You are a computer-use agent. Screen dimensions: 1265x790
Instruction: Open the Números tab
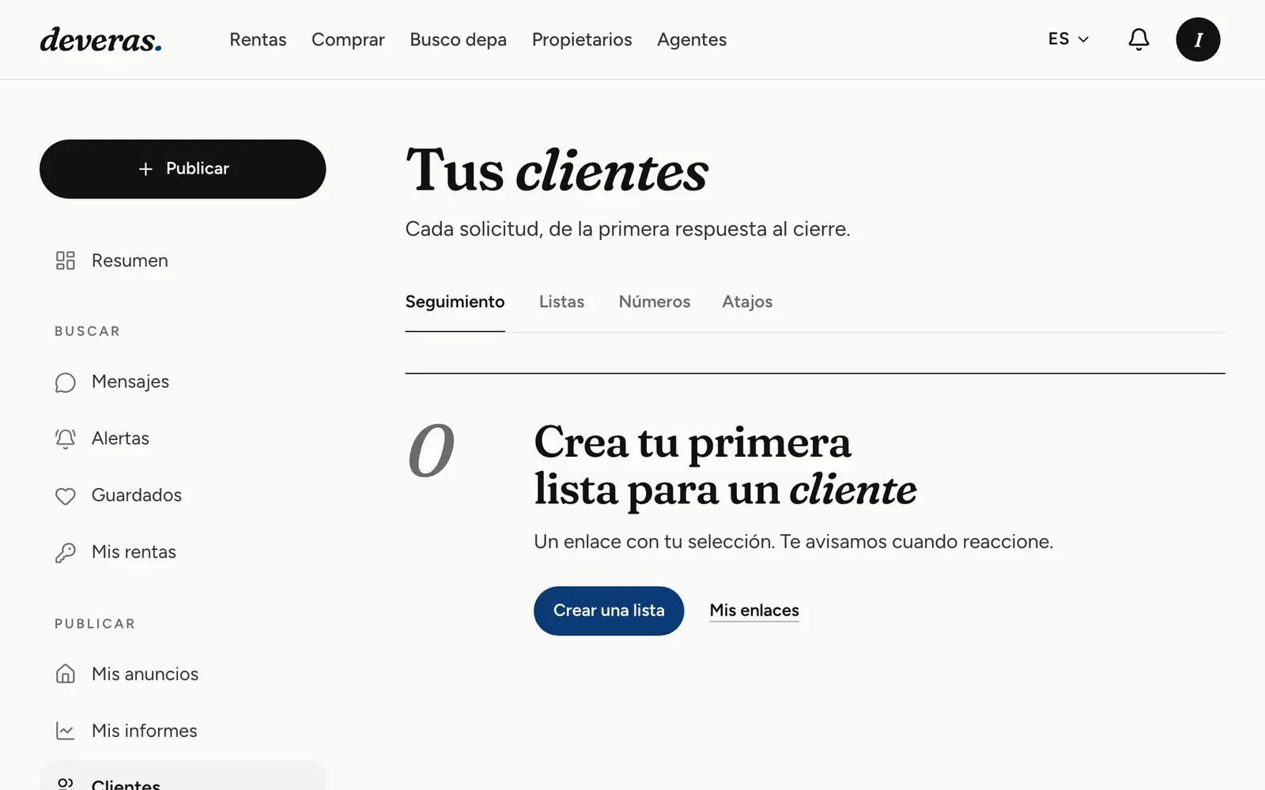655,302
